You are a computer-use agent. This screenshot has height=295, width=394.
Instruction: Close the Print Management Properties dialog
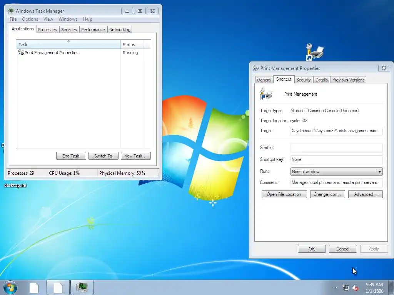pos(384,68)
